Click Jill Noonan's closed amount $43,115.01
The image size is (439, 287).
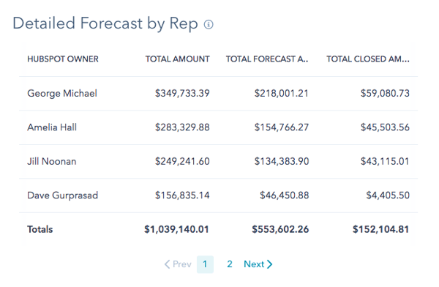385,161
